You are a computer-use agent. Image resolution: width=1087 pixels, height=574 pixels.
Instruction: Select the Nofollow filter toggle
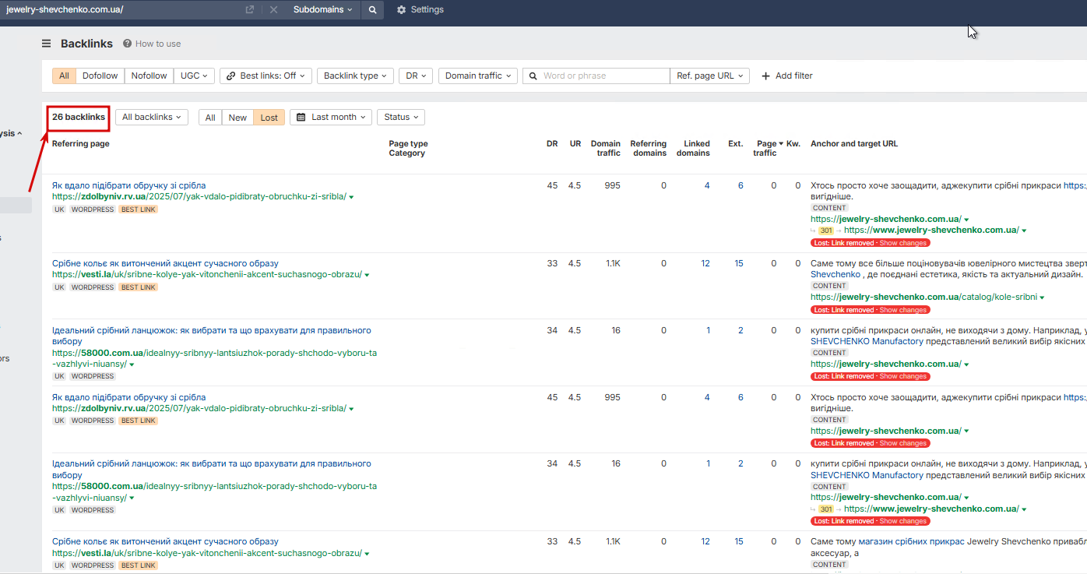[149, 76]
